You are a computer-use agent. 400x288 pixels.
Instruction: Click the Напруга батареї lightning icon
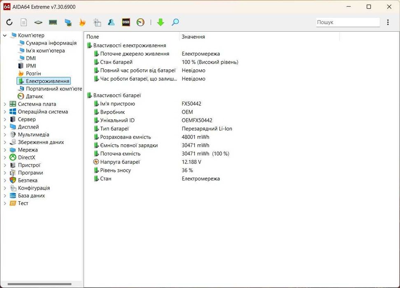point(96,162)
